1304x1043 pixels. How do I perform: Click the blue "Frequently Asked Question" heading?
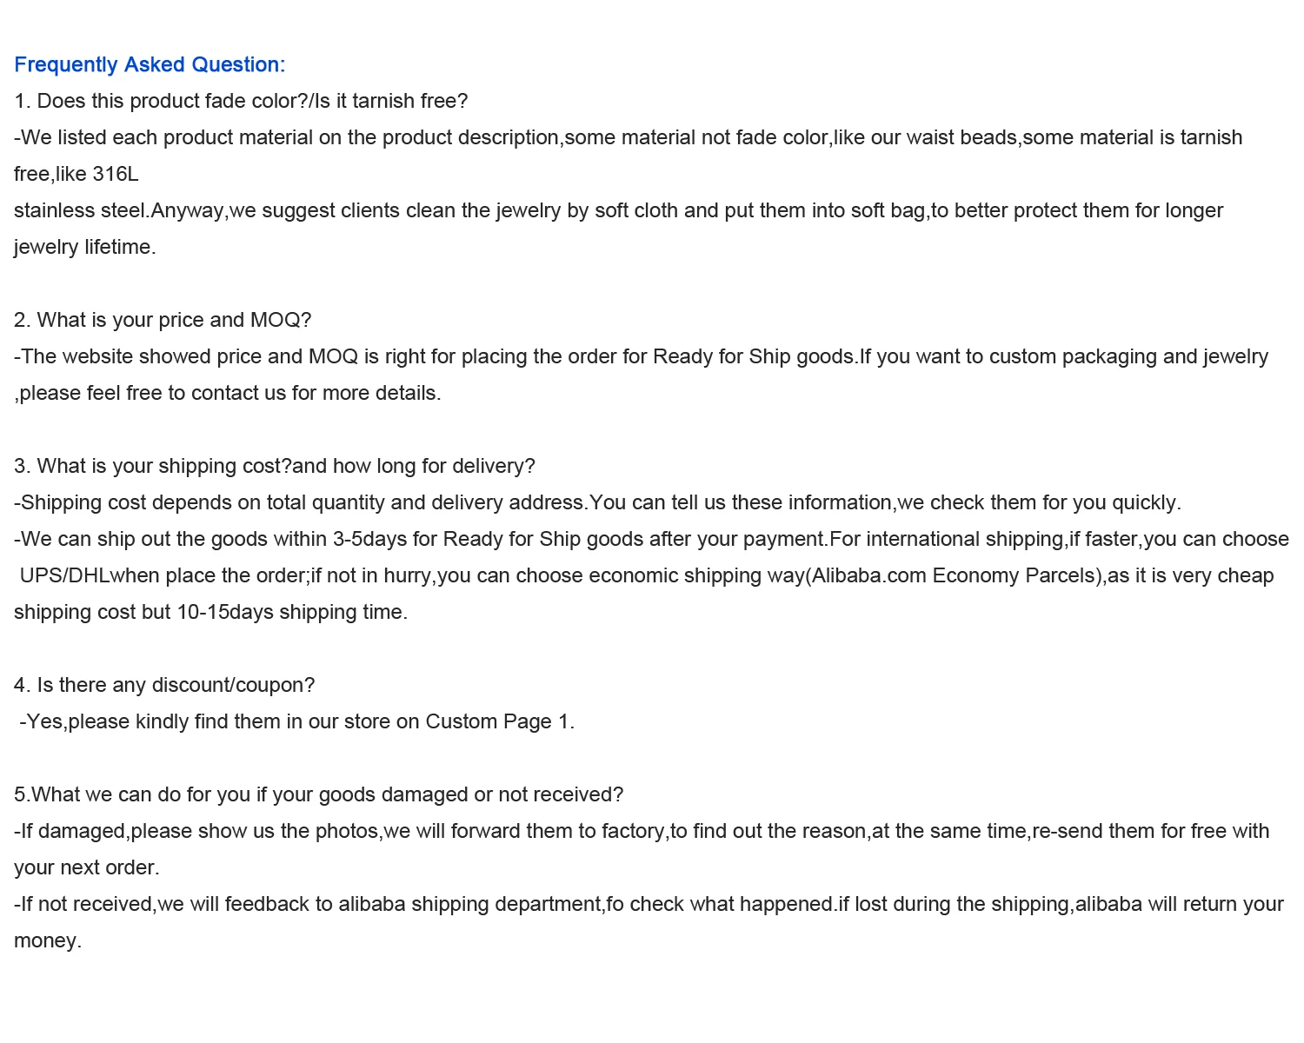point(150,65)
